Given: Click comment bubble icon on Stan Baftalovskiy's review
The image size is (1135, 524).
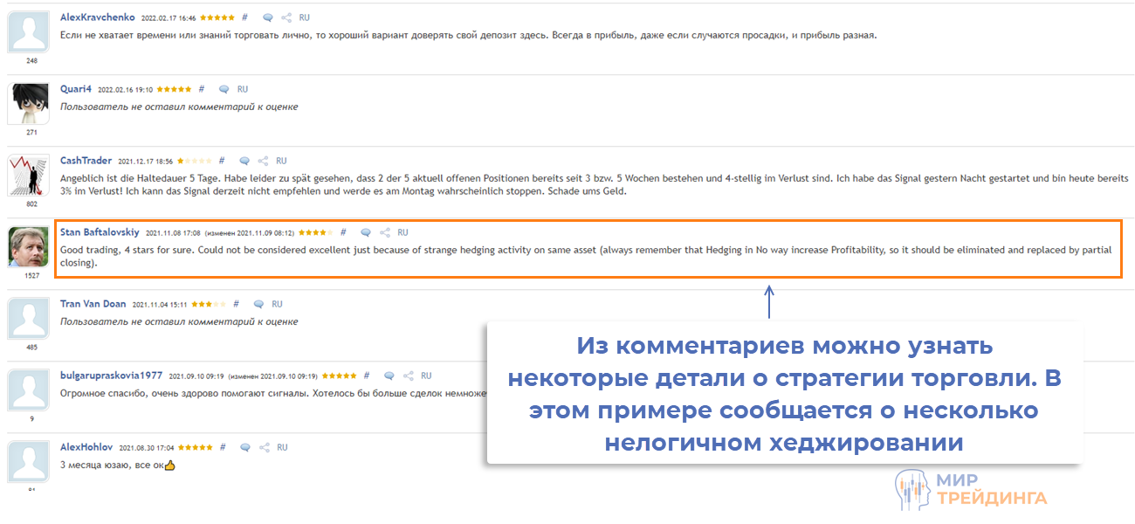Looking at the screenshot, I should [x=366, y=233].
